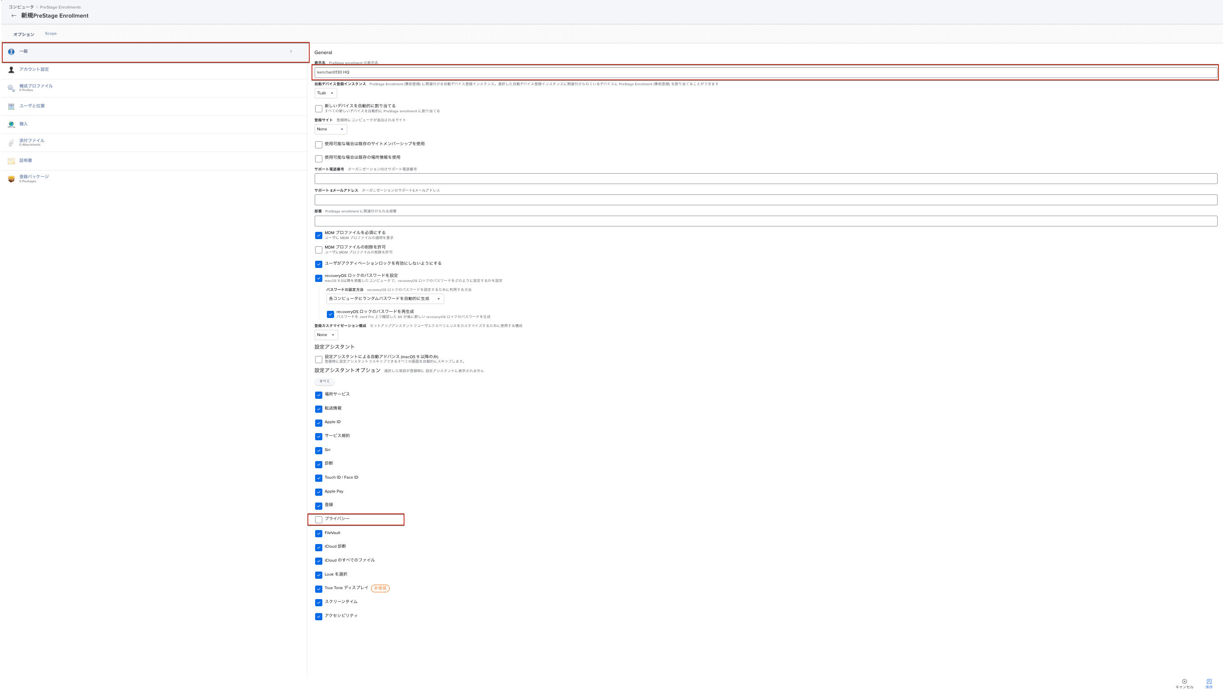Click the サポート Eメールアドレス input field
The width and height of the screenshot is (1223, 692).
tap(766, 199)
